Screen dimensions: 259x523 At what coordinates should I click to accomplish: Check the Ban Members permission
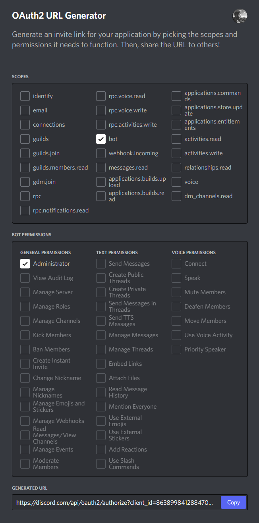[x=25, y=349]
